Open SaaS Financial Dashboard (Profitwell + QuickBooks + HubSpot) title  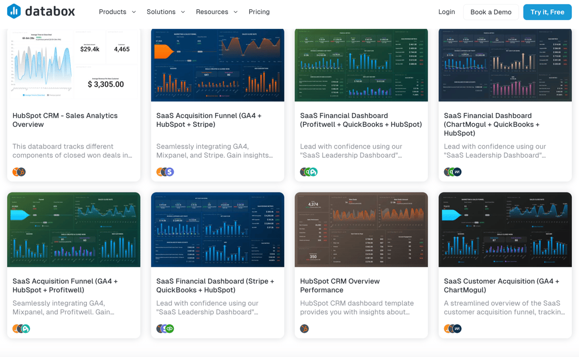point(361,120)
